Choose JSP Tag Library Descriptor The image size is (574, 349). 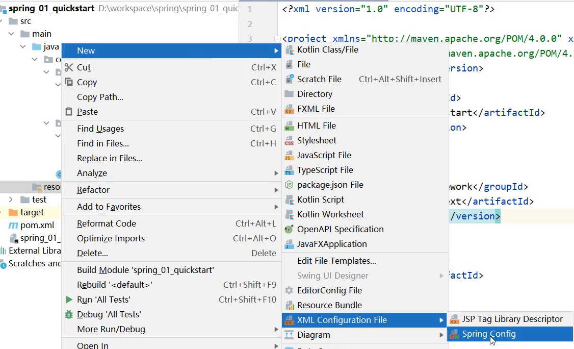[x=512, y=319]
